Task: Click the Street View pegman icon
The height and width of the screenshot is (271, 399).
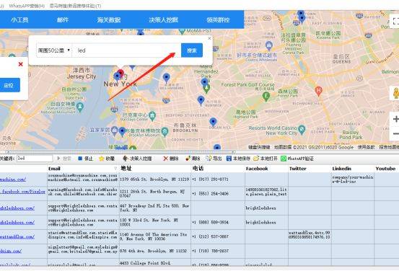Action: coord(395,93)
